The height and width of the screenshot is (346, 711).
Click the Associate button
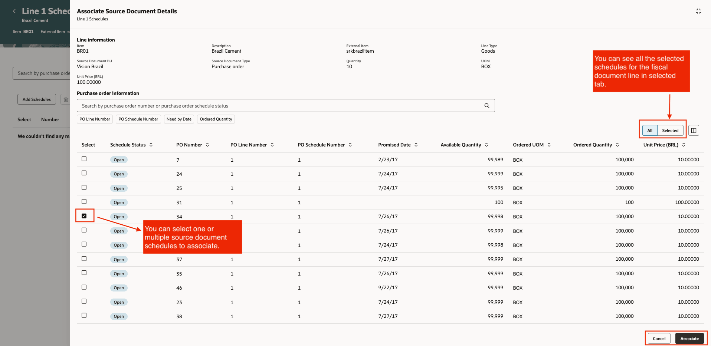(689, 339)
